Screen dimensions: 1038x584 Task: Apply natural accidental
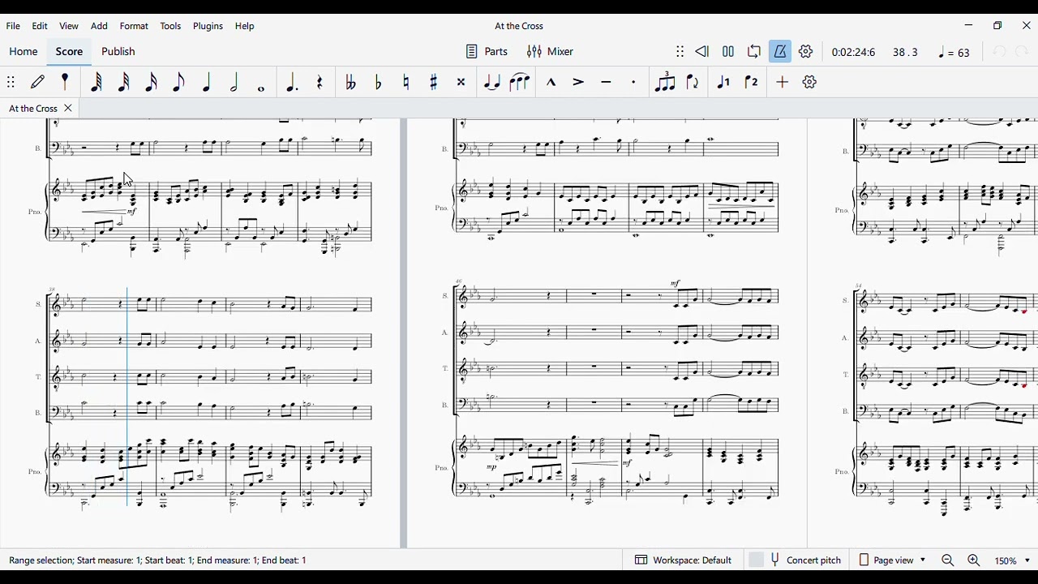406,82
